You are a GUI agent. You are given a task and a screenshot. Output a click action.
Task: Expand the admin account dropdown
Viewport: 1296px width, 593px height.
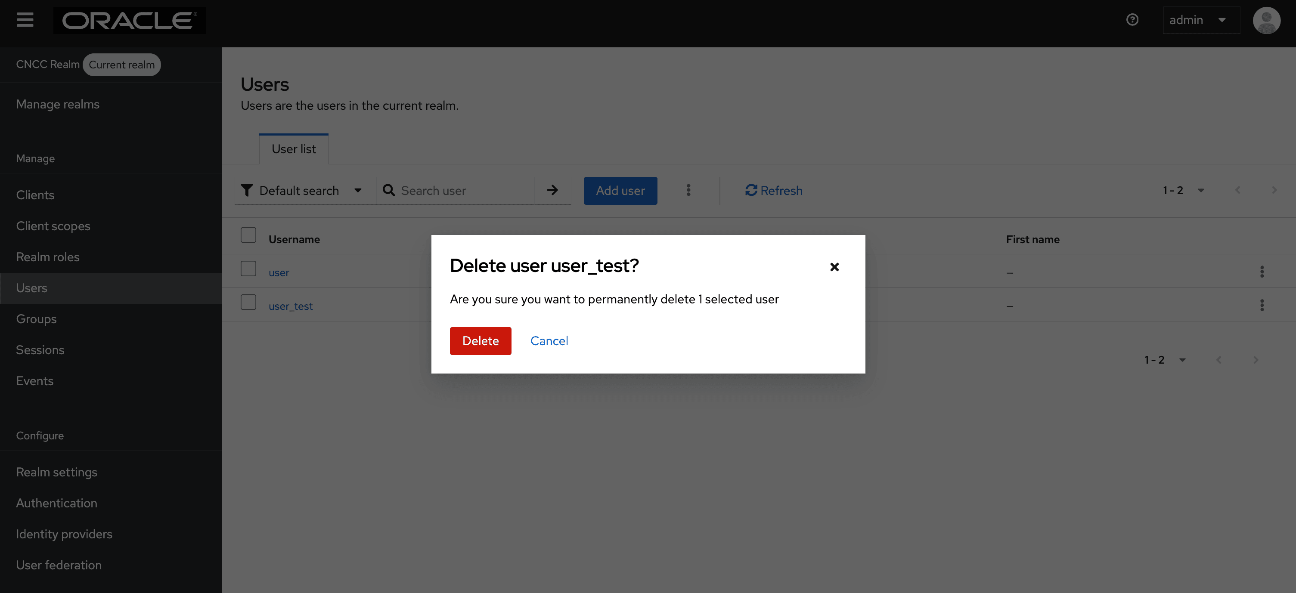click(x=1201, y=20)
